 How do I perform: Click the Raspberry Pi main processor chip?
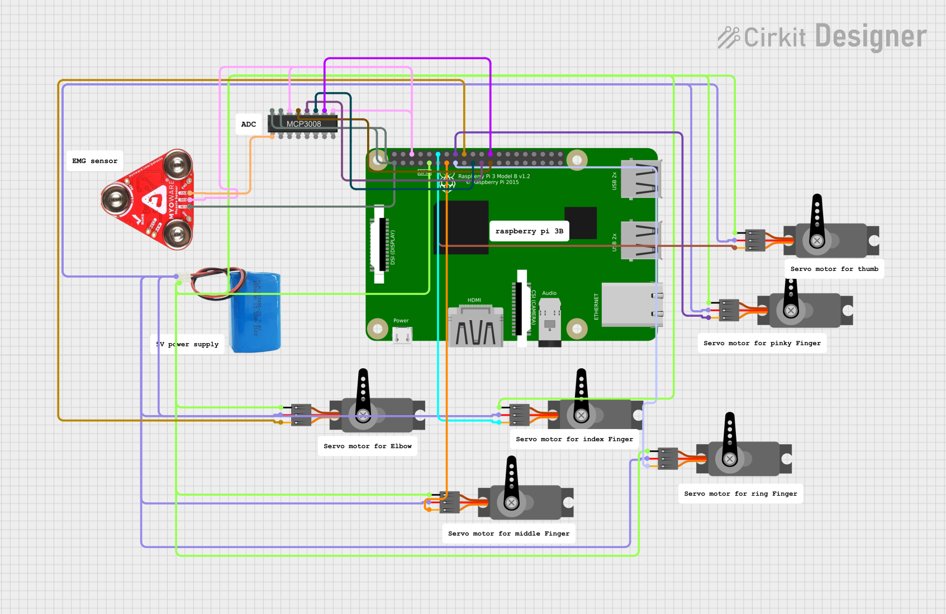pyautogui.click(x=462, y=228)
